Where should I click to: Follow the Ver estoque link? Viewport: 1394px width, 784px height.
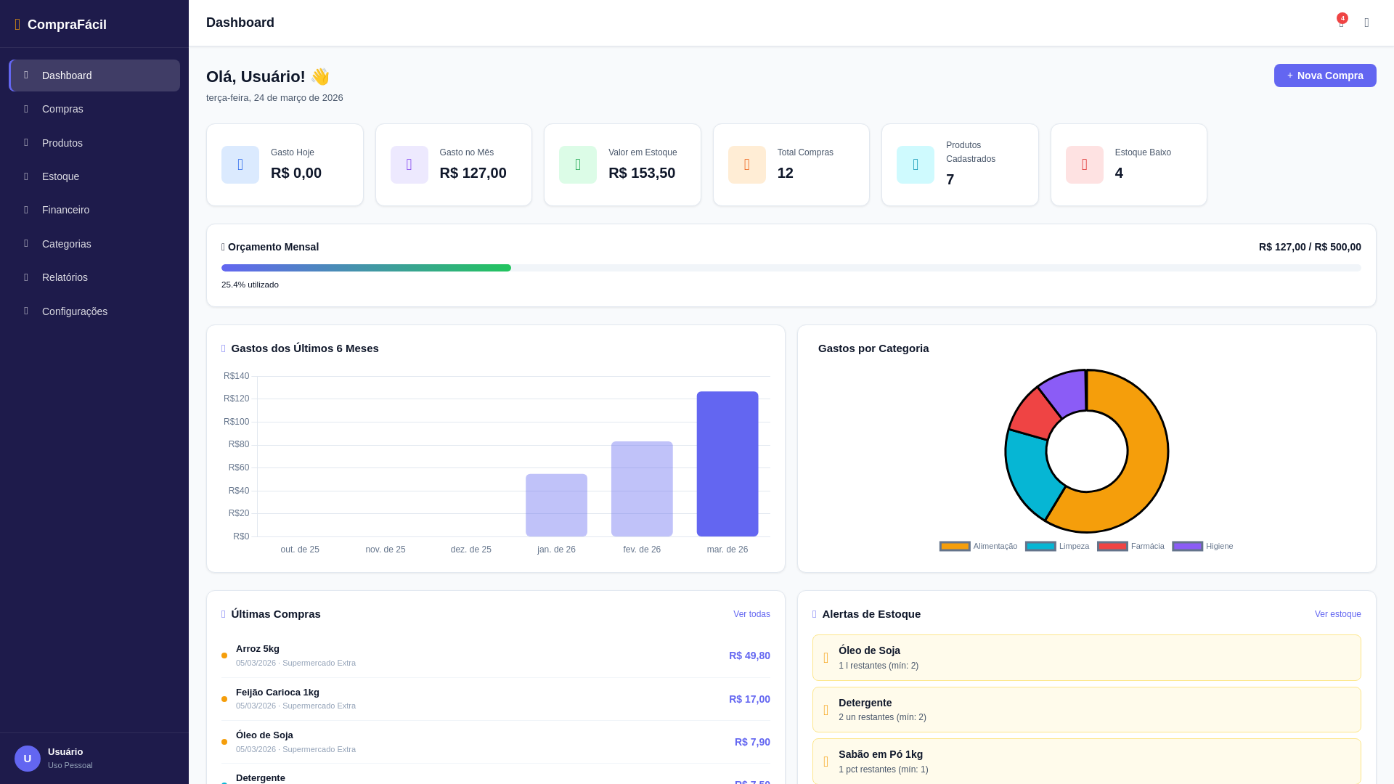tap(1337, 615)
